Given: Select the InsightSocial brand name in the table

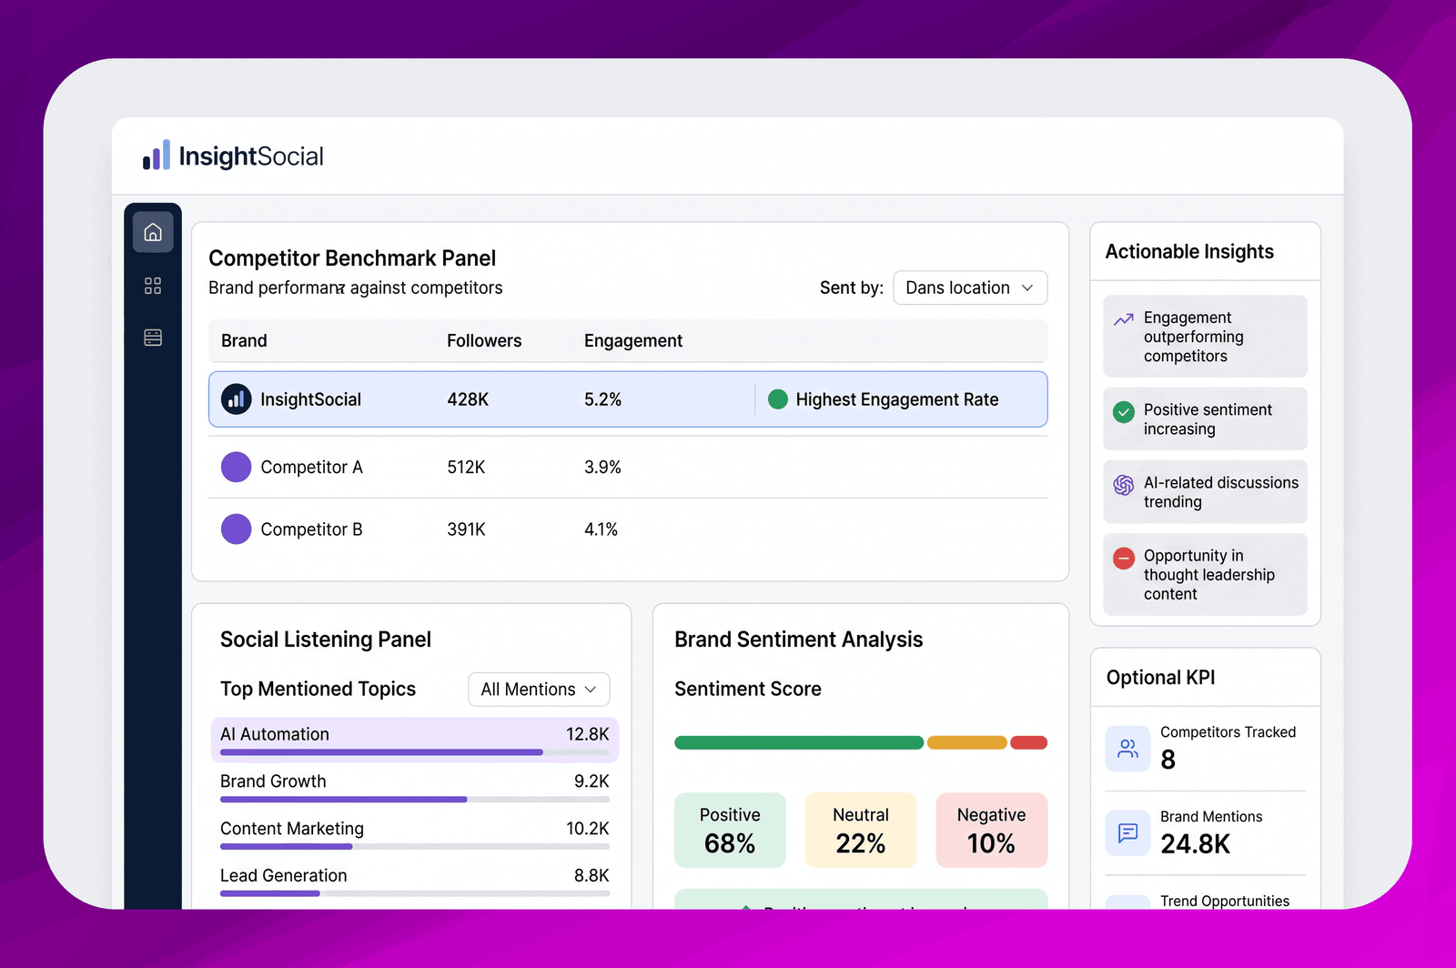Looking at the screenshot, I should pyautogui.click(x=311, y=399).
